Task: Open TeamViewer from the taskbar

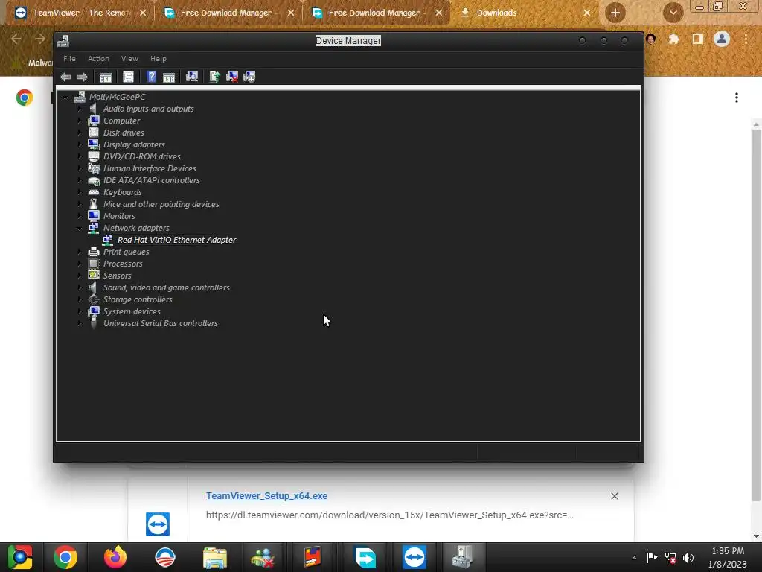Action: (414, 557)
